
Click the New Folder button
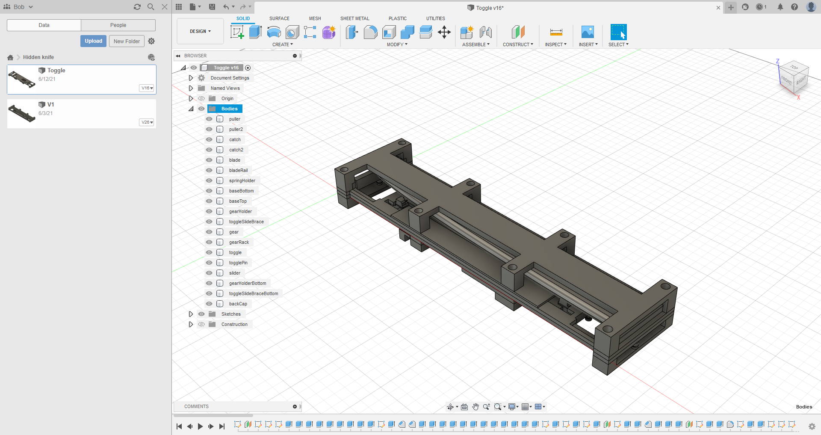127,41
